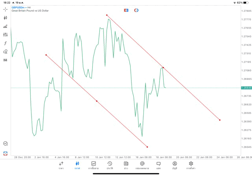This screenshot has height=176, width=252.
Task: Select the upper trendline's middle anchor point
Action: click(163, 68)
